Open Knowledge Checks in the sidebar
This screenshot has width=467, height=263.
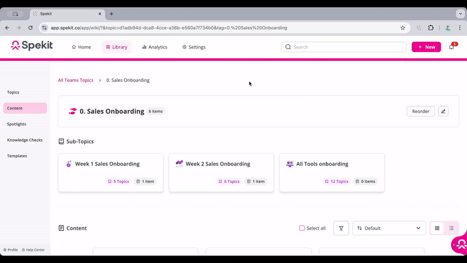click(x=25, y=140)
